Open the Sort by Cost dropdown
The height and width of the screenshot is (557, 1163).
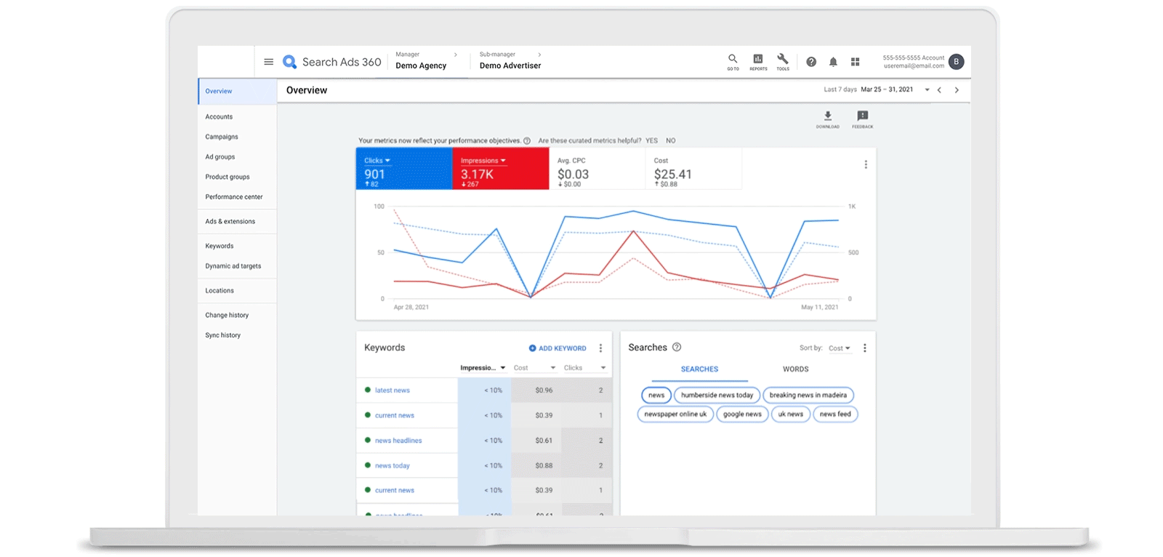click(x=839, y=348)
